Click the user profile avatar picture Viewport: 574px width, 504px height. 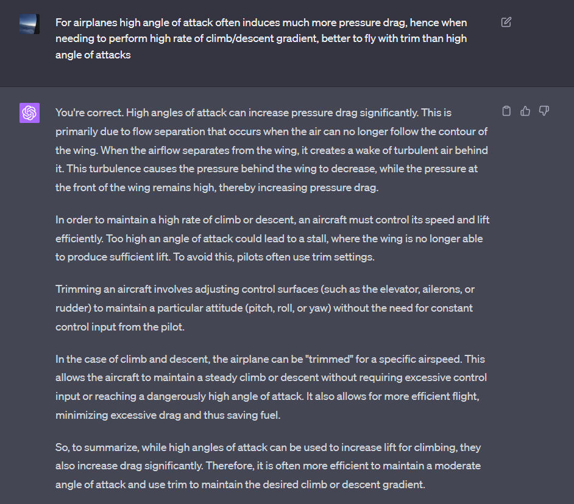point(29,24)
